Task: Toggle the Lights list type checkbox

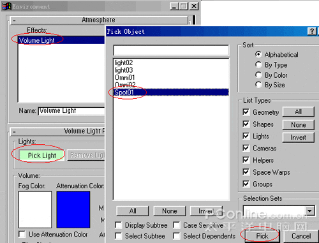Action: pos(246,136)
